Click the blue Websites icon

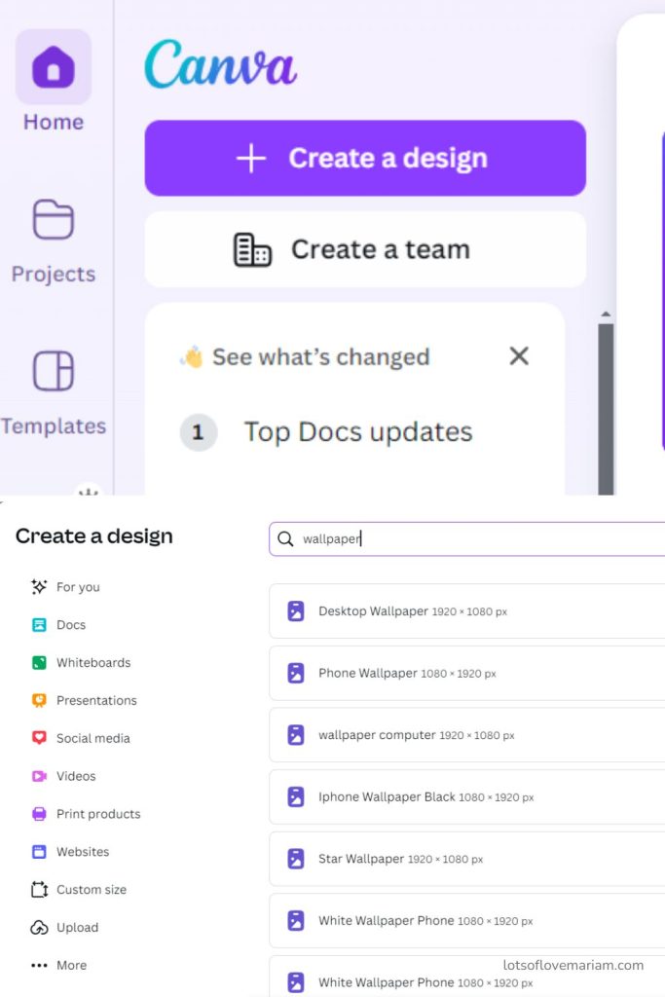click(39, 851)
